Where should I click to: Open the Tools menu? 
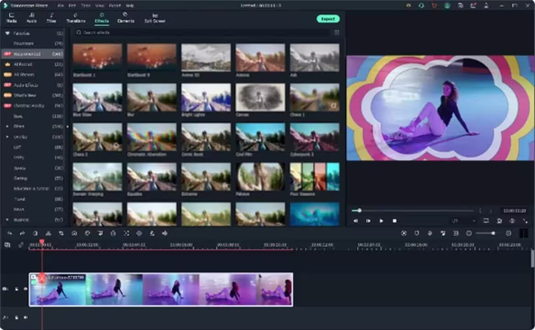point(85,5)
